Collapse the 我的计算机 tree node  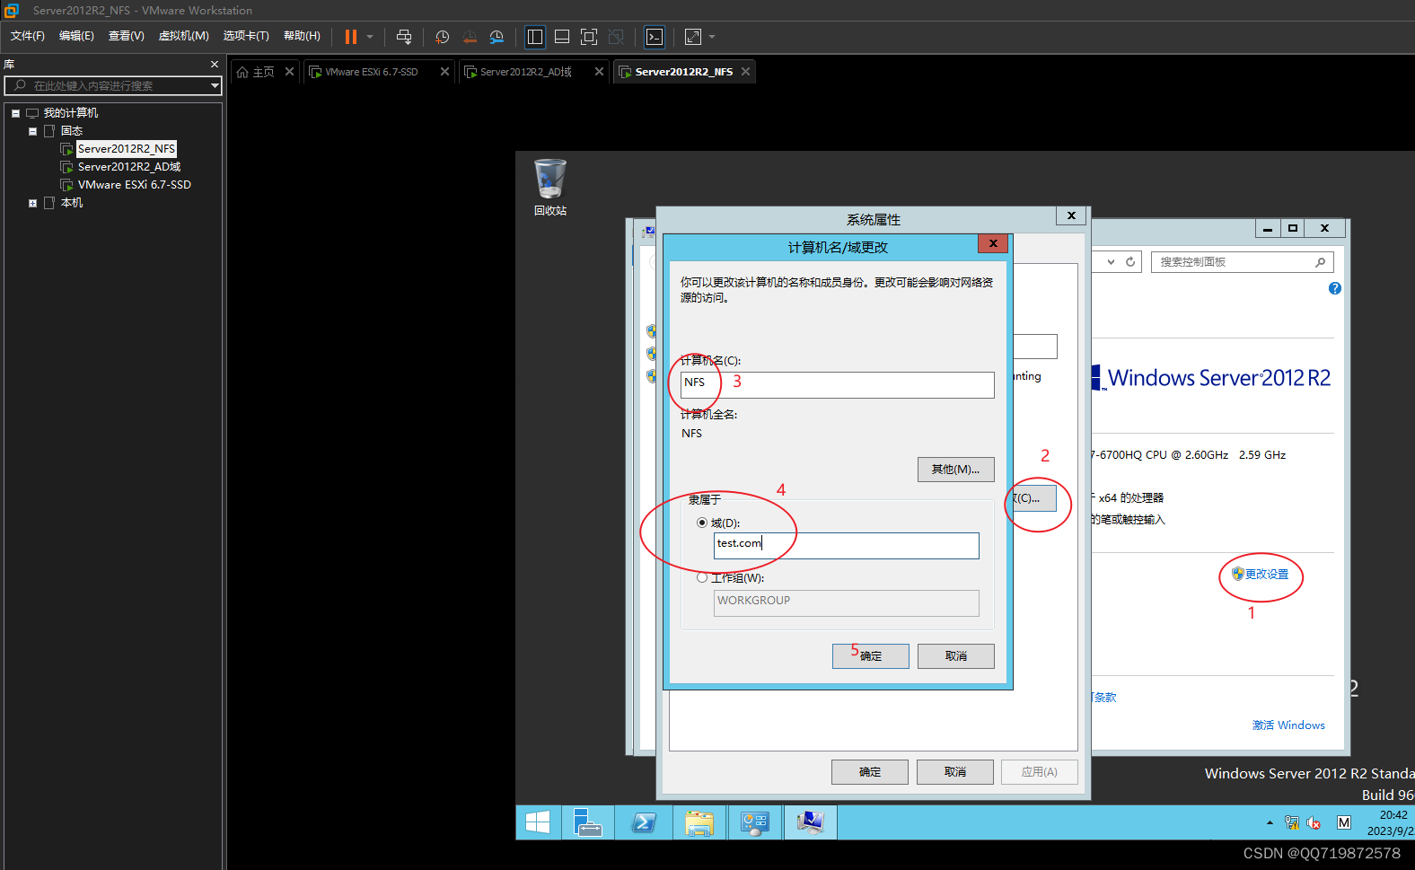click(x=15, y=113)
